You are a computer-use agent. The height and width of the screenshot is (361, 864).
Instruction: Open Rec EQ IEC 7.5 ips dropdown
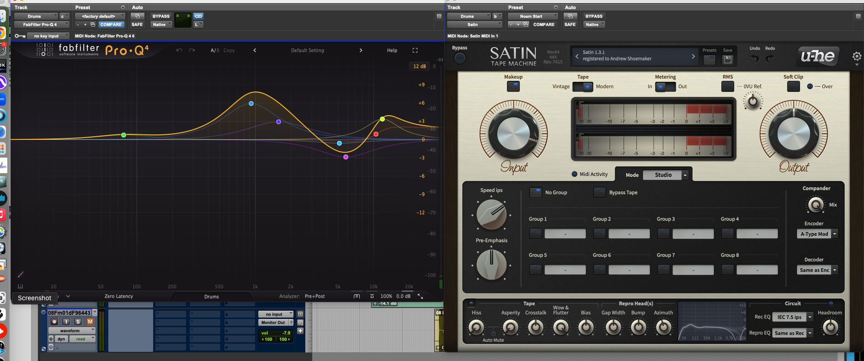[793, 317]
